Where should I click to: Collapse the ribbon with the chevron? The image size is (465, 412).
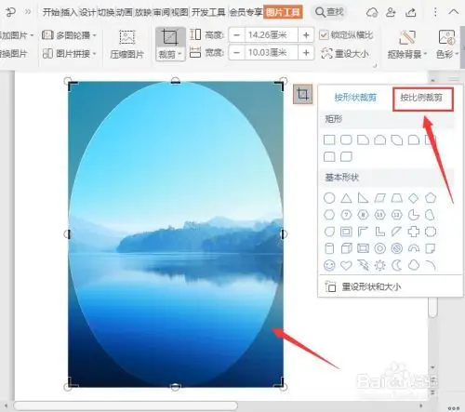point(453,12)
